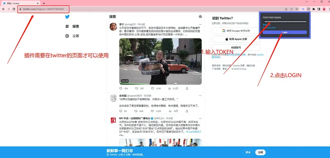Open Explore settings gear icon

(x=200, y=17)
